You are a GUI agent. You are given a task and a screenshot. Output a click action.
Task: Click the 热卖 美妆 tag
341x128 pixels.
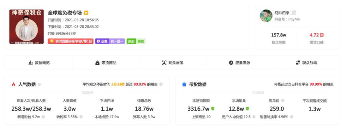point(136,41)
